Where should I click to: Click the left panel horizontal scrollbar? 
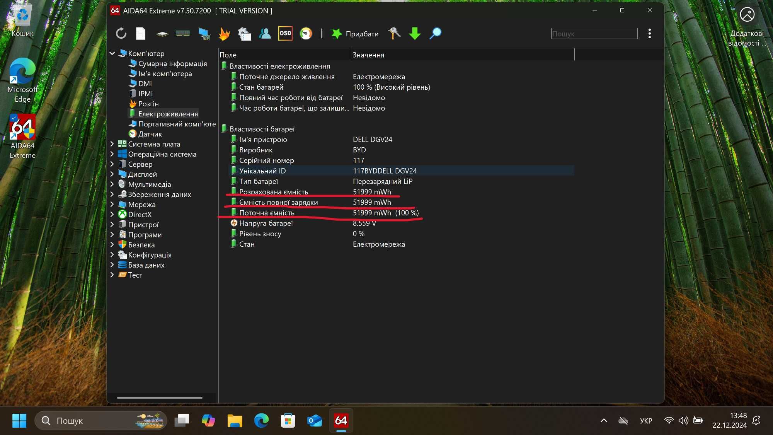pos(160,397)
